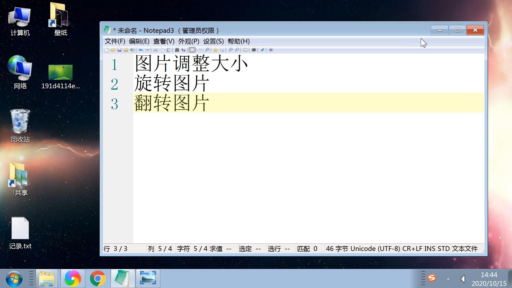Click the Replace text icon
Image resolution: width=512 pixels, height=288 pixels.
[x=183, y=50]
